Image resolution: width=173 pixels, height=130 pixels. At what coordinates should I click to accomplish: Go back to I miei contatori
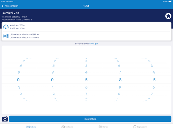click(x=10, y=6)
